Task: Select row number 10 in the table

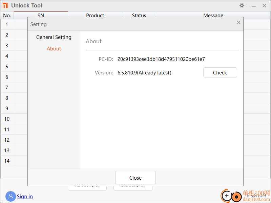Action: 7,119
